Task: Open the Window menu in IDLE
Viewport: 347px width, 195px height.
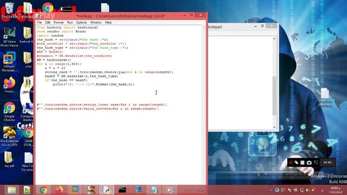Action: pyautogui.click(x=96, y=23)
